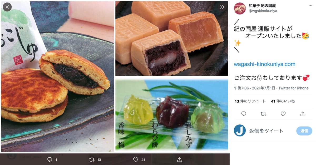The image size is (316, 165).
Task: View 13 件のリツイート list
Action: (250, 101)
